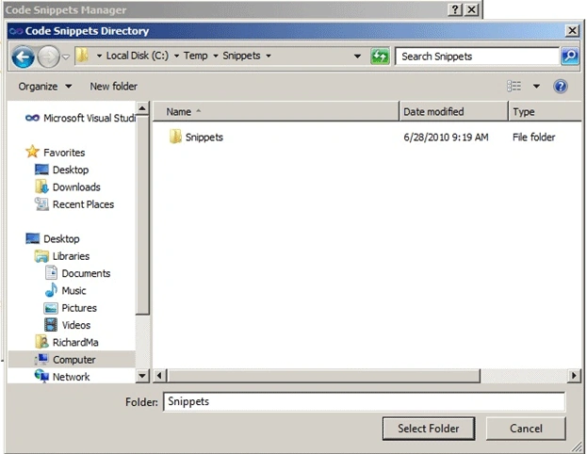The image size is (587, 454).
Task: Click the Videos film strip icon
Action: click(51, 325)
